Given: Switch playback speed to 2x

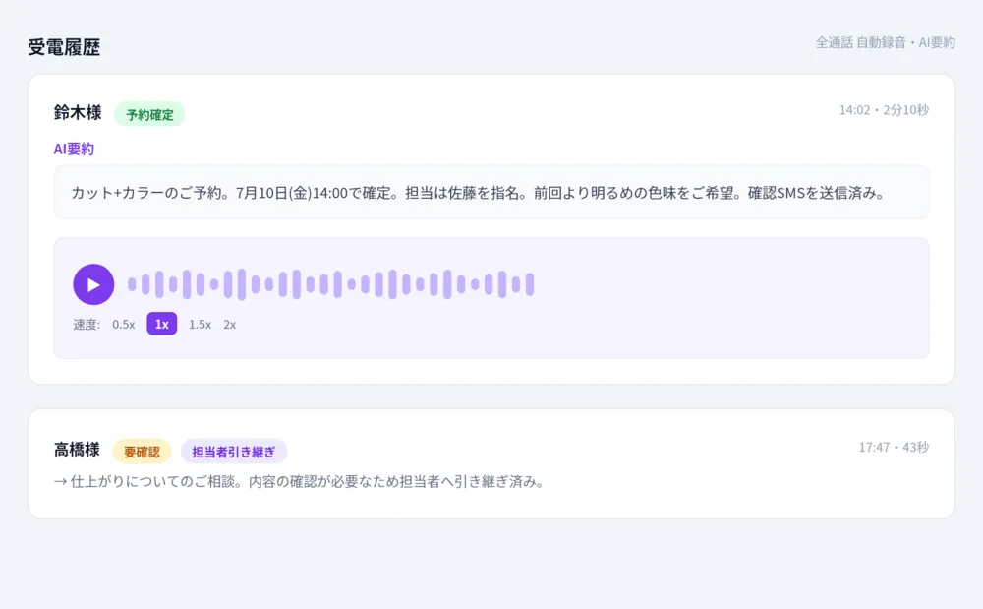Looking at the screenshot, I should pyautogui.click(x=230, y=325).
